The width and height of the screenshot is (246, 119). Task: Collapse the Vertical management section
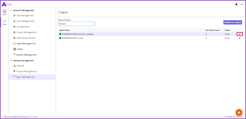(x=11, y=61)
